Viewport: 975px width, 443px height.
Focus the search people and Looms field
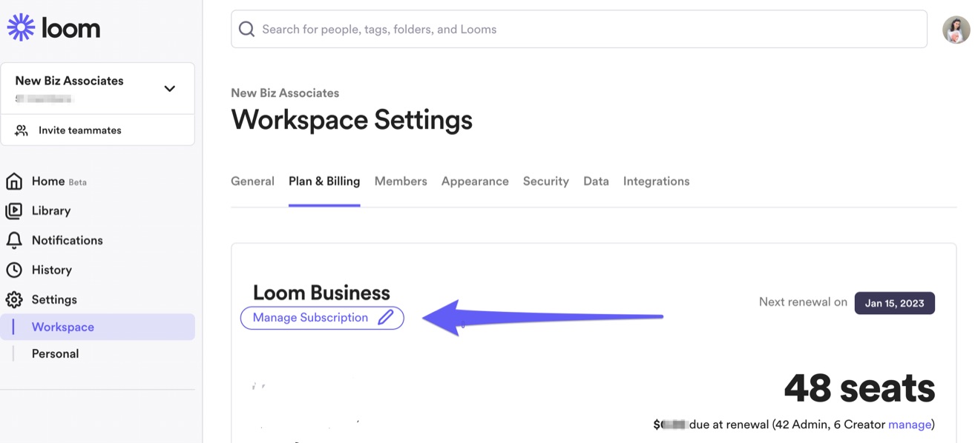coord(579,30)
